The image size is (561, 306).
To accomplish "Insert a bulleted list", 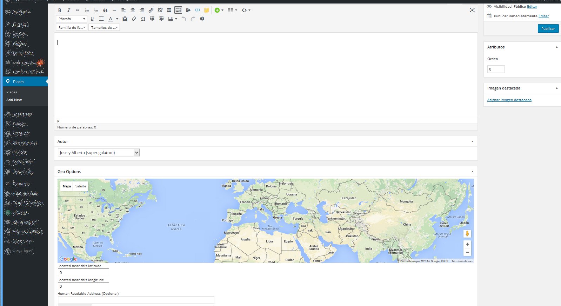I will [87, 10].
